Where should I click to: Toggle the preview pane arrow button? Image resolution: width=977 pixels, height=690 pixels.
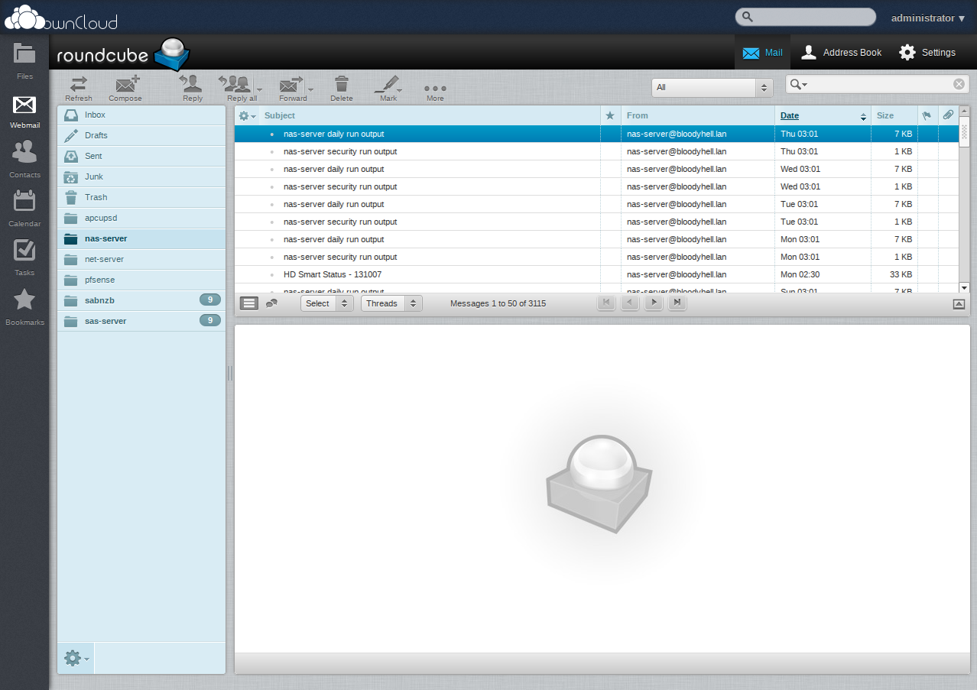959,304
